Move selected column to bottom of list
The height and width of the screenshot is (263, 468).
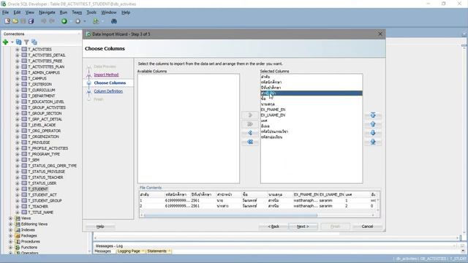[x=373, y=142]
